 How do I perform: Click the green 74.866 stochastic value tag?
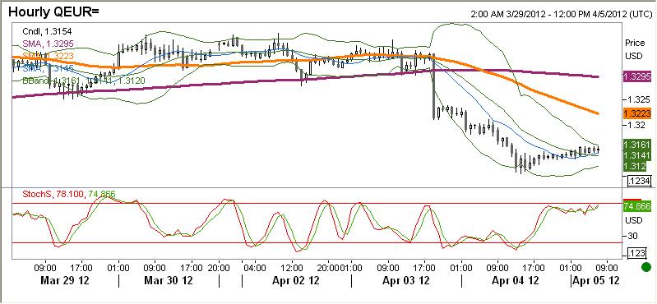point(637,206)
